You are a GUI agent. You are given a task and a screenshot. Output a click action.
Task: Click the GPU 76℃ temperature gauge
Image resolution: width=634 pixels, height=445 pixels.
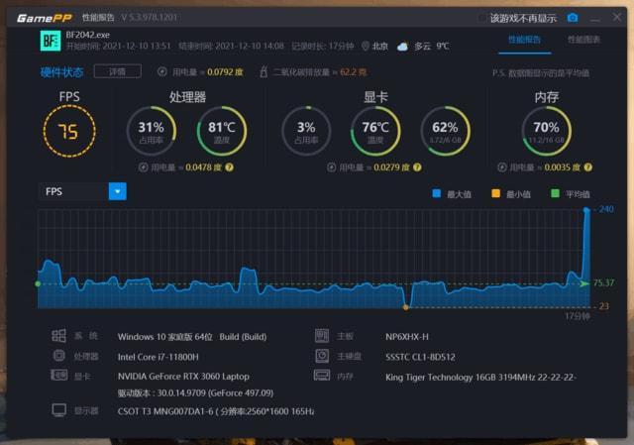[375, 131]
